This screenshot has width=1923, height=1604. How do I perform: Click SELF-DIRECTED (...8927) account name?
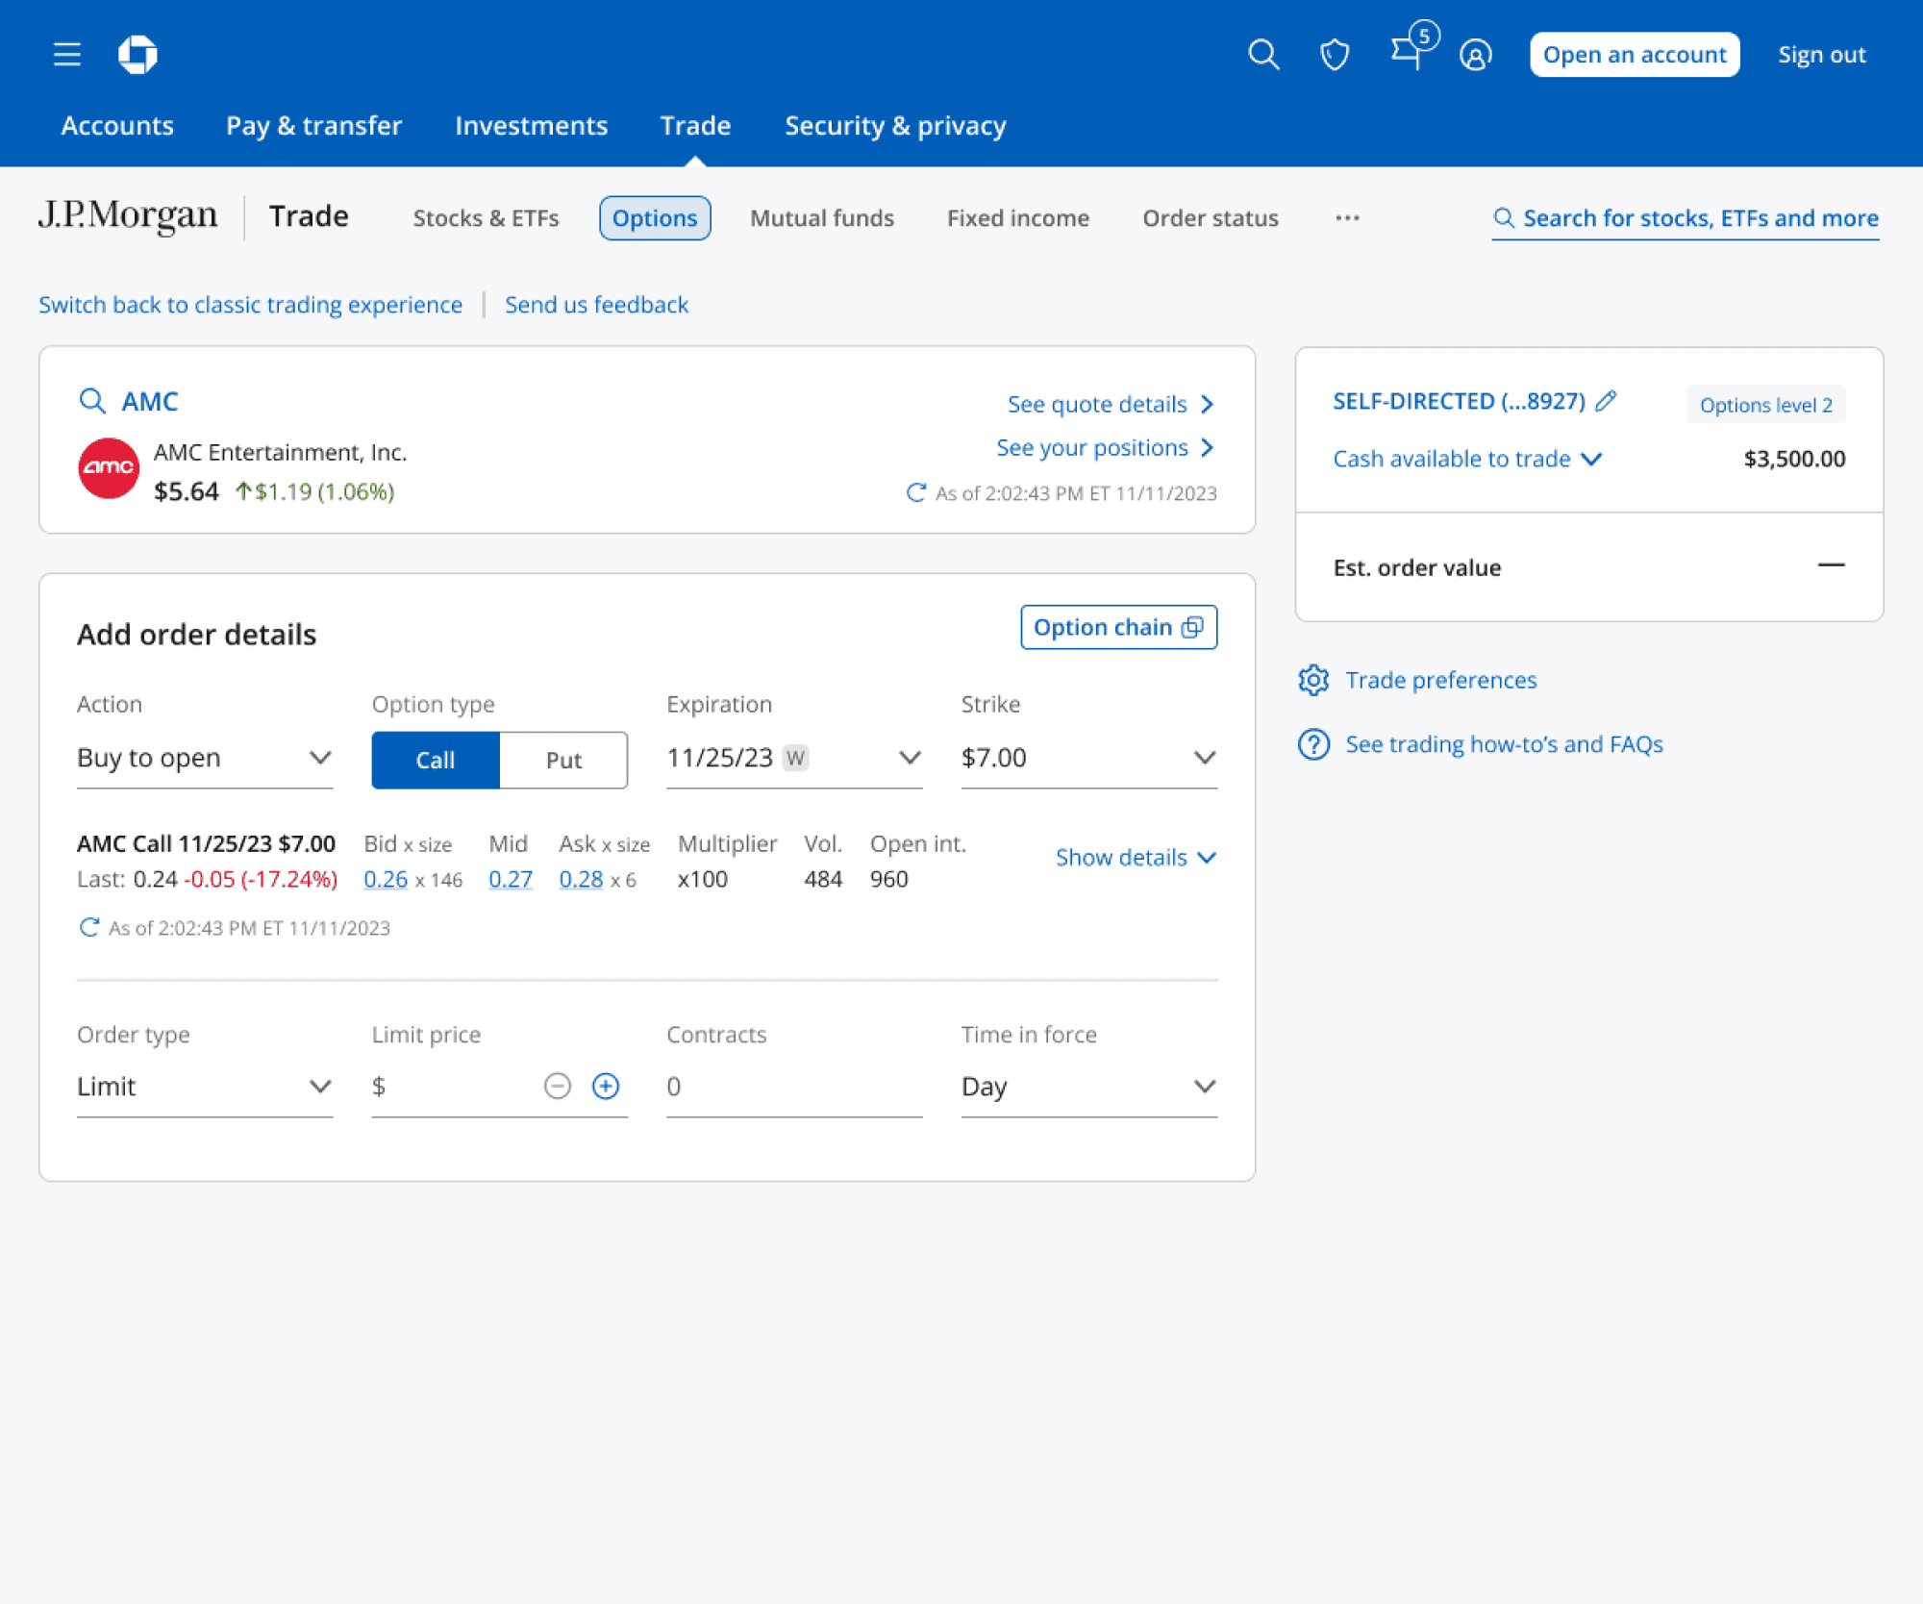[1459, 401]
